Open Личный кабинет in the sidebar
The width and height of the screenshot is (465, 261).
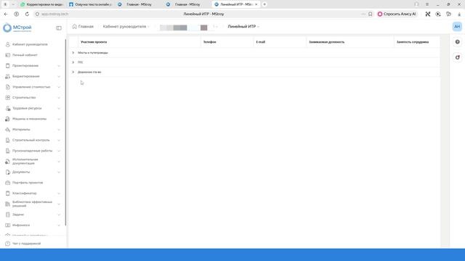(25, 55)
